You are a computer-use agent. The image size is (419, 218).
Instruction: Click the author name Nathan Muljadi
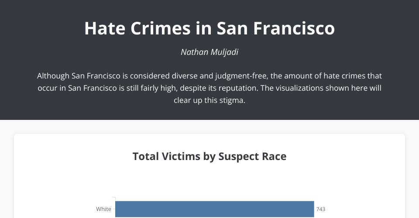209,52
